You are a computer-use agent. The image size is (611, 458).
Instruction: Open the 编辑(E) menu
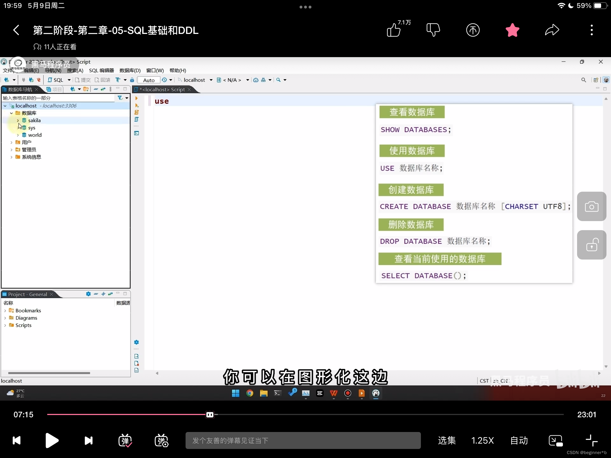[x=31, y=70]
